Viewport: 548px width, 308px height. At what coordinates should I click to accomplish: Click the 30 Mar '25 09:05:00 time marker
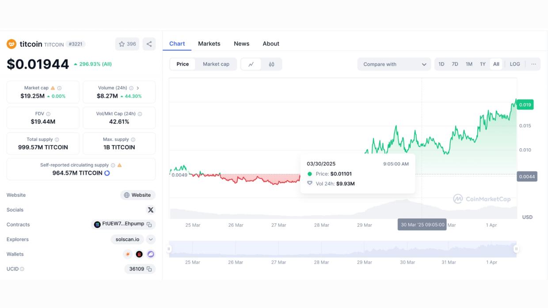click(x=422, y=225)
